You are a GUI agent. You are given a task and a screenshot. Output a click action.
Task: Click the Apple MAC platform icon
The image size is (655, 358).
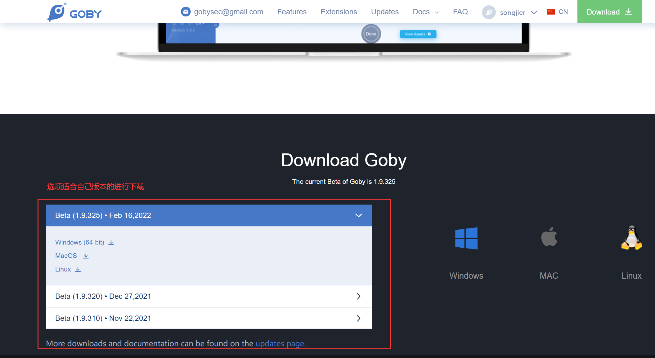pos(549,237)
